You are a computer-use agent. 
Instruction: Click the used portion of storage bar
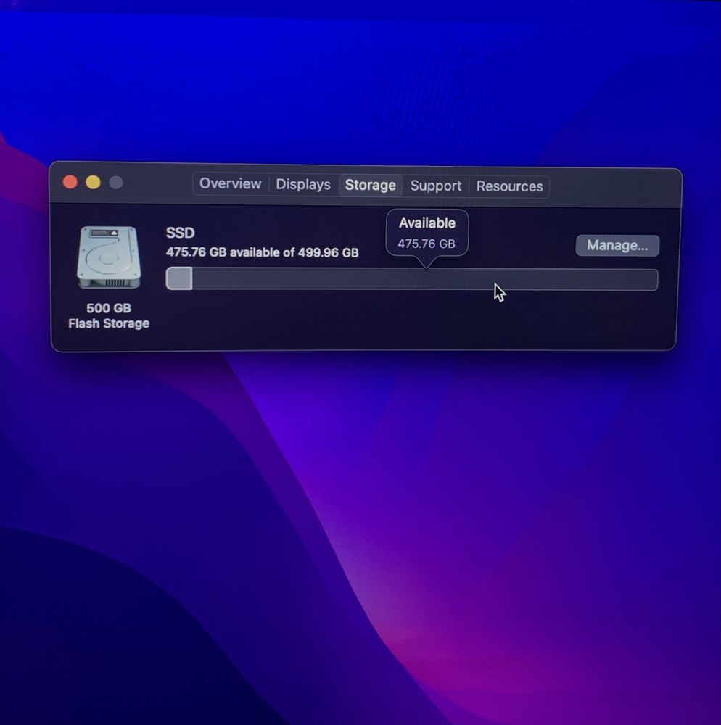point(179,278)
